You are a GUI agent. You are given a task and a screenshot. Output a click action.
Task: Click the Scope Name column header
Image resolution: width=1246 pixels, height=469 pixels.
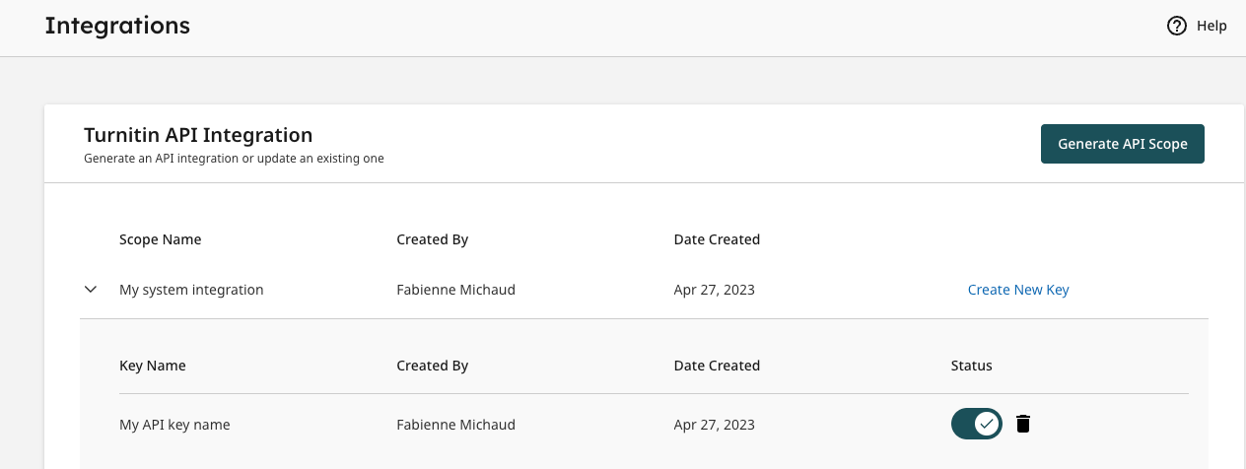click(160, 239)
